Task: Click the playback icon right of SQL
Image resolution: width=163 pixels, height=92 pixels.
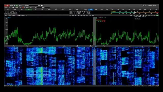Action: 13,8
